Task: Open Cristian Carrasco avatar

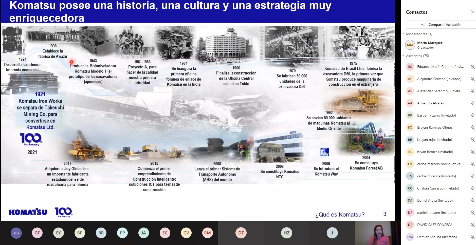Action: [x=410, y=188]
